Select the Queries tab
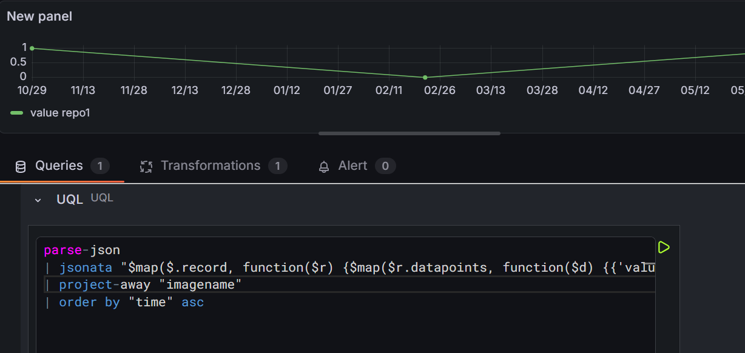The height and width of the screenshot is (353, 745). pos(59,166)
